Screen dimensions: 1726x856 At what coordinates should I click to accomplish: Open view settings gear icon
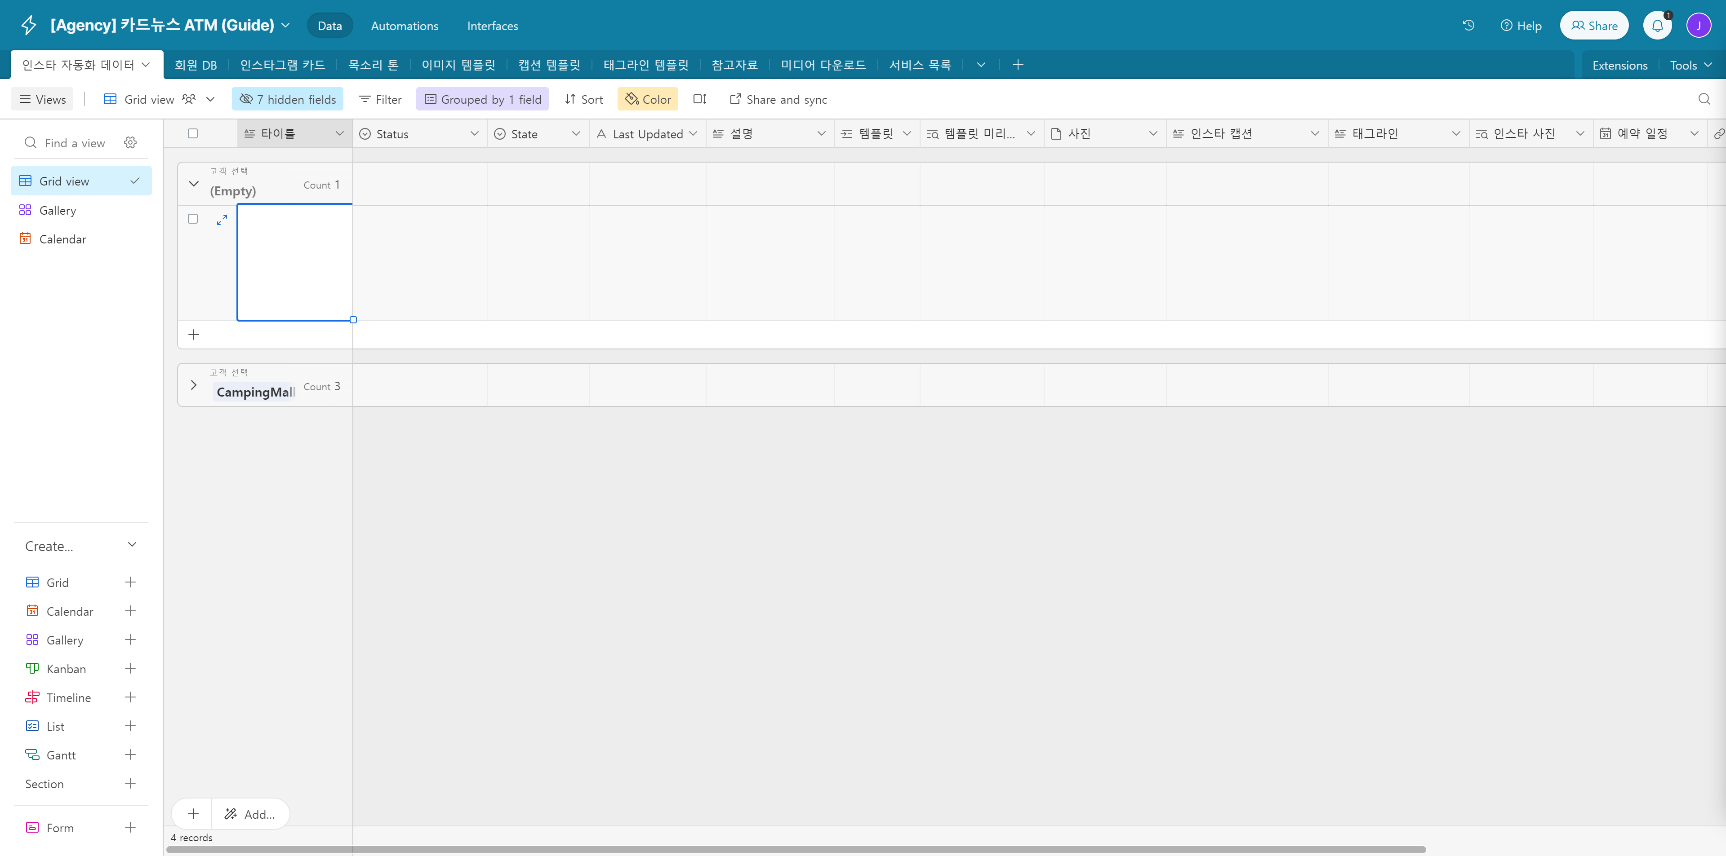click(x=131, y=142)
